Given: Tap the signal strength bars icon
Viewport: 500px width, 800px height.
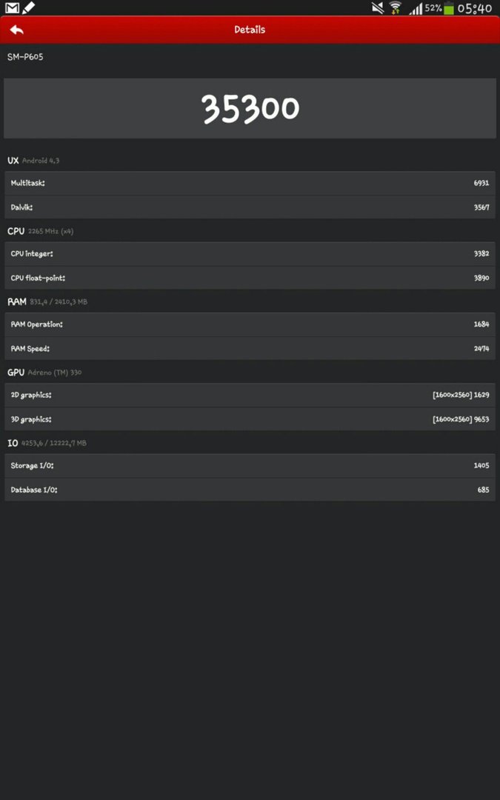Looking at the screenshot, I should tap(416, 9).
